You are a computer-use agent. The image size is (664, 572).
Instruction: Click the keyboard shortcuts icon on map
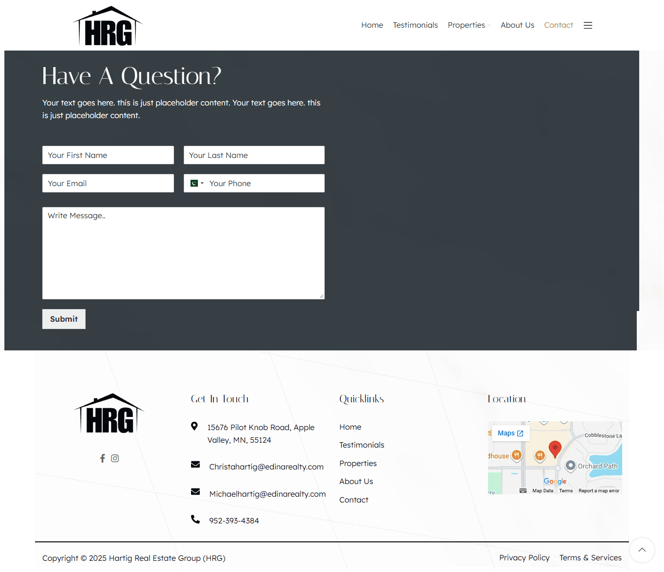[523, 490]
